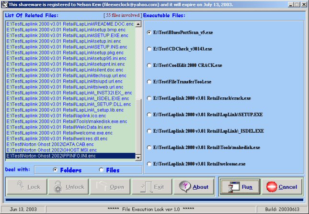Select Norton Ghost GHOST.MSI.enc row
Screen dimensions: 309x214
point(70,150)
